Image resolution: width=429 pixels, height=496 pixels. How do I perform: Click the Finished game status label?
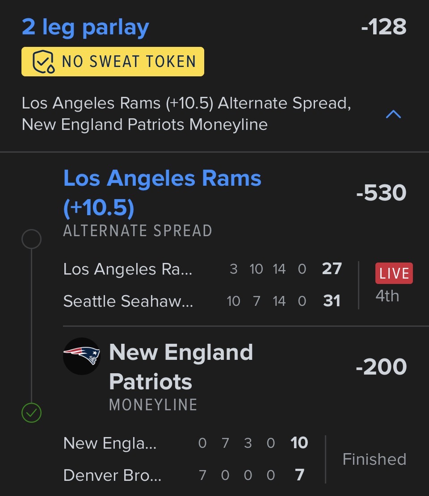[x=374, y=459]
